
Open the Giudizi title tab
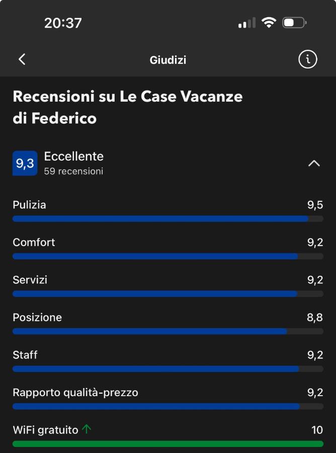(x=168, y=59)
